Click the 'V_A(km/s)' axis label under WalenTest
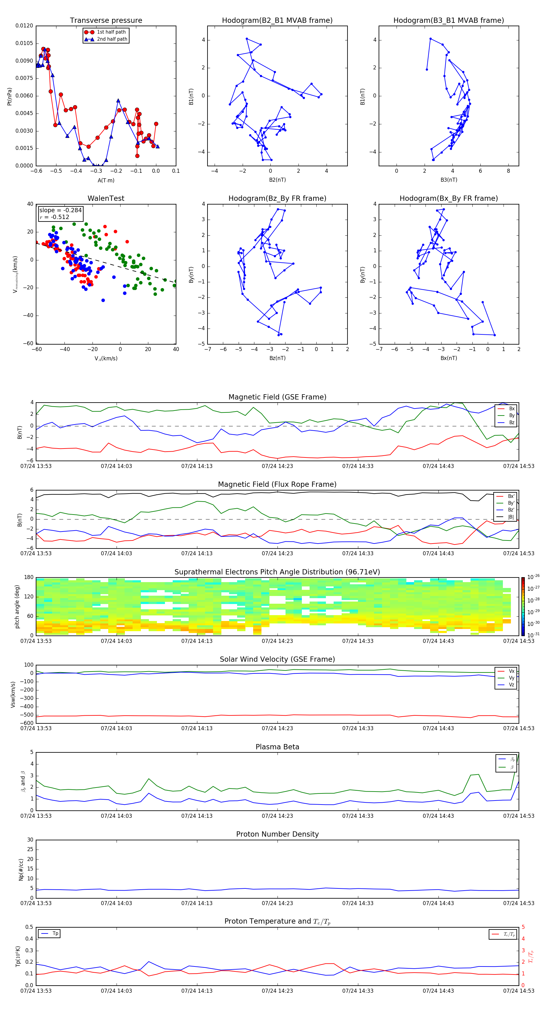Viewport: 555px width, 1018px height. 106,358
